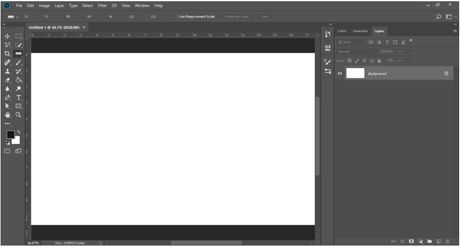This screenshot has height=248, width=461.
Task: Hide the Background layer with eye icon
Action: pyautogui.click(x=340, y=74)
